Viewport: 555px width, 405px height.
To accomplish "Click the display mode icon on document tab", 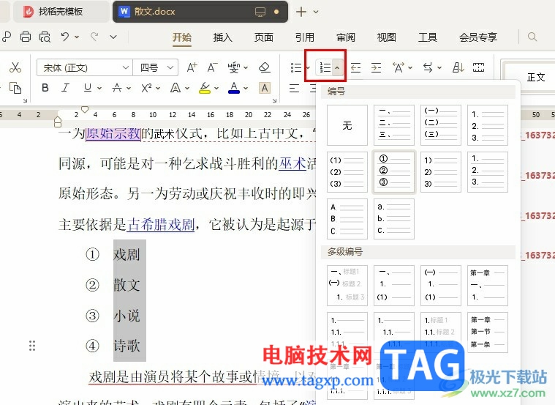I will pos(260,12).
